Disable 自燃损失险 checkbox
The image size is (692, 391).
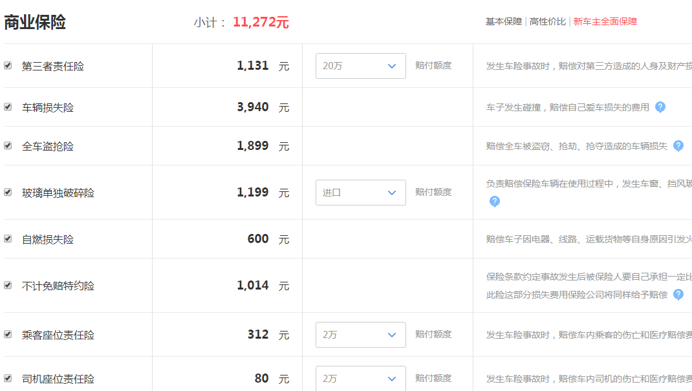(x=8, y=239)
